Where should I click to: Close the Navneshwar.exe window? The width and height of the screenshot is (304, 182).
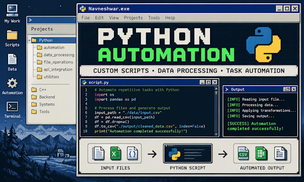[295, 9]
